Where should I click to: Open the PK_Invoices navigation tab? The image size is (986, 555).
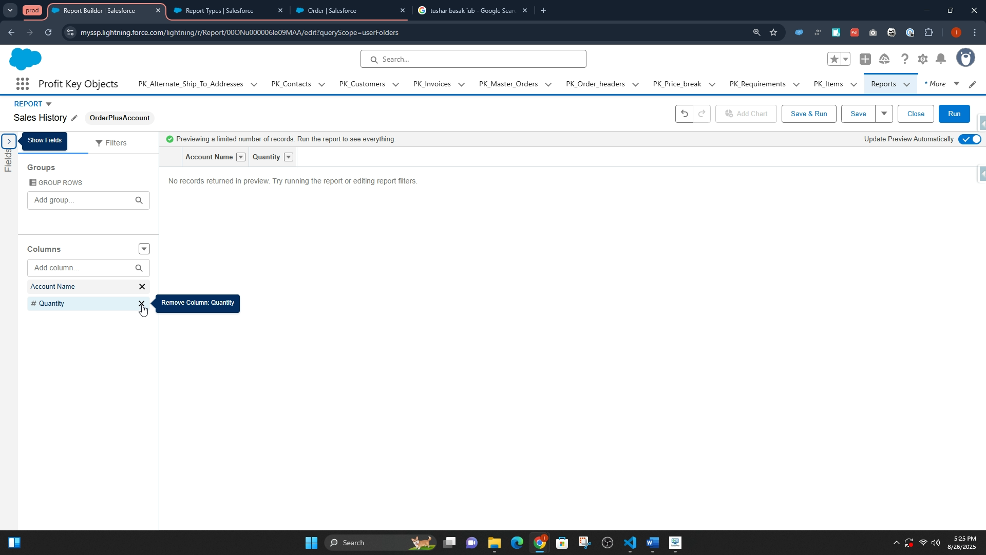coord(432,84)
